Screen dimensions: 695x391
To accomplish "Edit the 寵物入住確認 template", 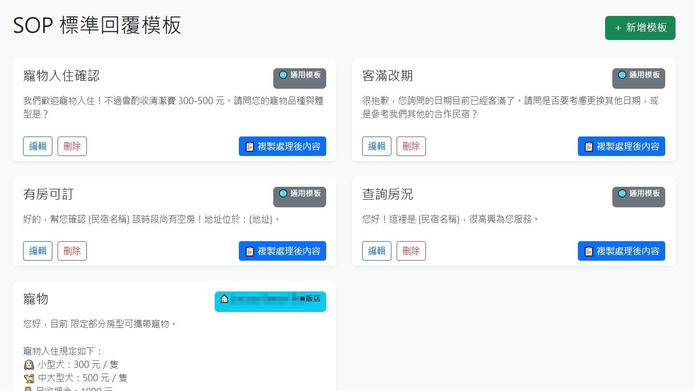I will pyautogui.click(x=37, y=146).
